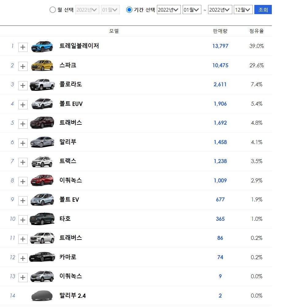The image size is (281, 308).
Task: Click the silver rank 13 이쿼녹스 thumbnail
Action: [x=42, y=276]
